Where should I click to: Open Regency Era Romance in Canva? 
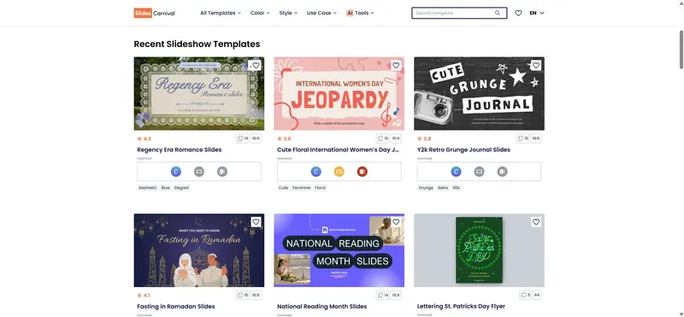(176, 172)
